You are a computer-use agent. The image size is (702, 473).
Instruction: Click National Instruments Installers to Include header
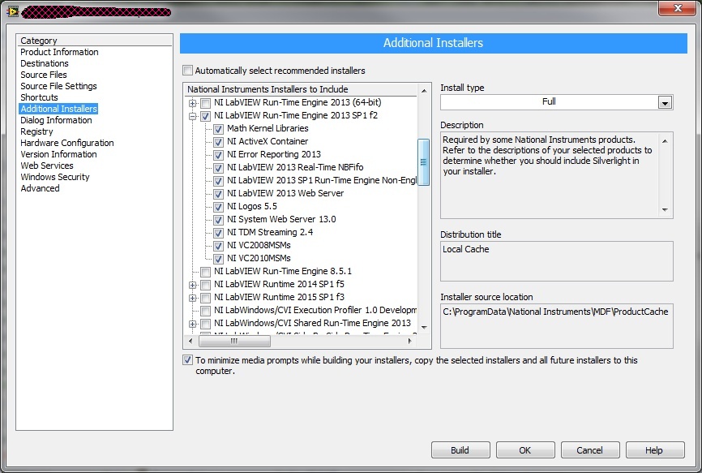tap(268, 89)
